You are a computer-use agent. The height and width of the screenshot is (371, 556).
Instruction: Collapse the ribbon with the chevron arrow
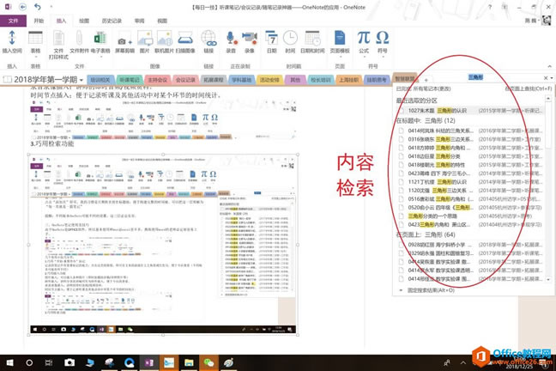[550, 66]
